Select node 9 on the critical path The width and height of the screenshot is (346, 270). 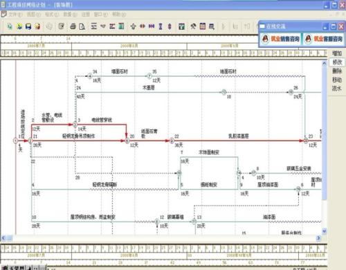[x=172, y=141]
